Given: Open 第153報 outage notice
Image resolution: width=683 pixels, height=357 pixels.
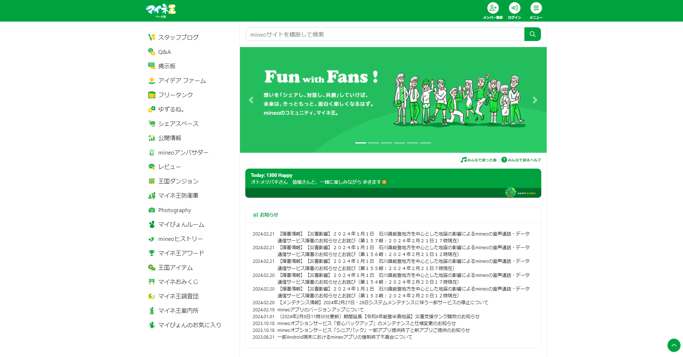Looking at the screenshot, I should pos(404,292).
